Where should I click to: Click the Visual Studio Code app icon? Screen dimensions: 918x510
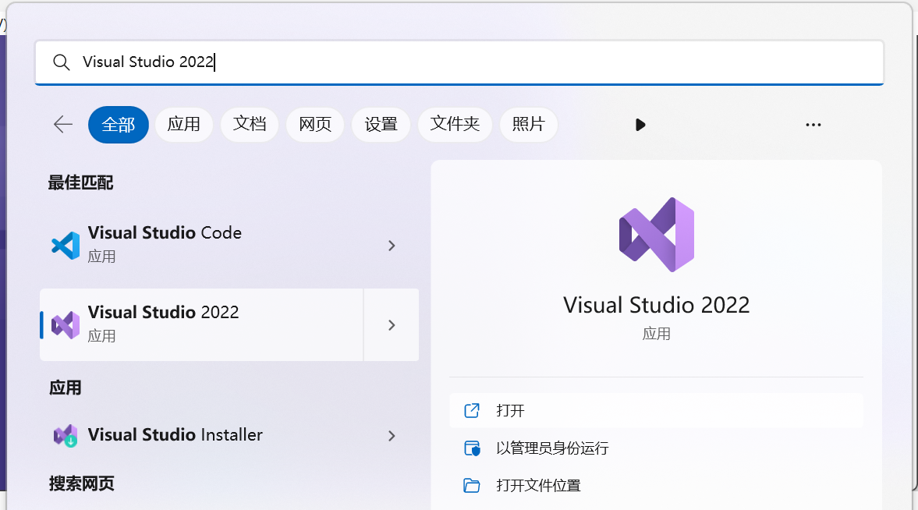pyautogui.click(x=66, y=246)
